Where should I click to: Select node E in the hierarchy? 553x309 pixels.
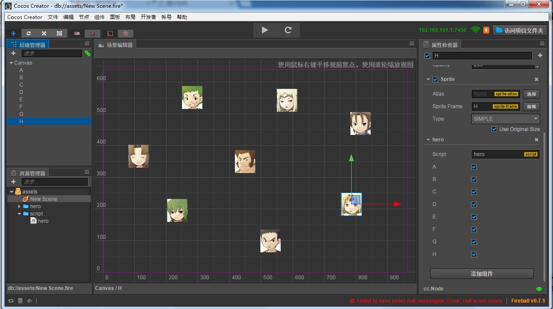pyautogui.click(x=49, y=100)
